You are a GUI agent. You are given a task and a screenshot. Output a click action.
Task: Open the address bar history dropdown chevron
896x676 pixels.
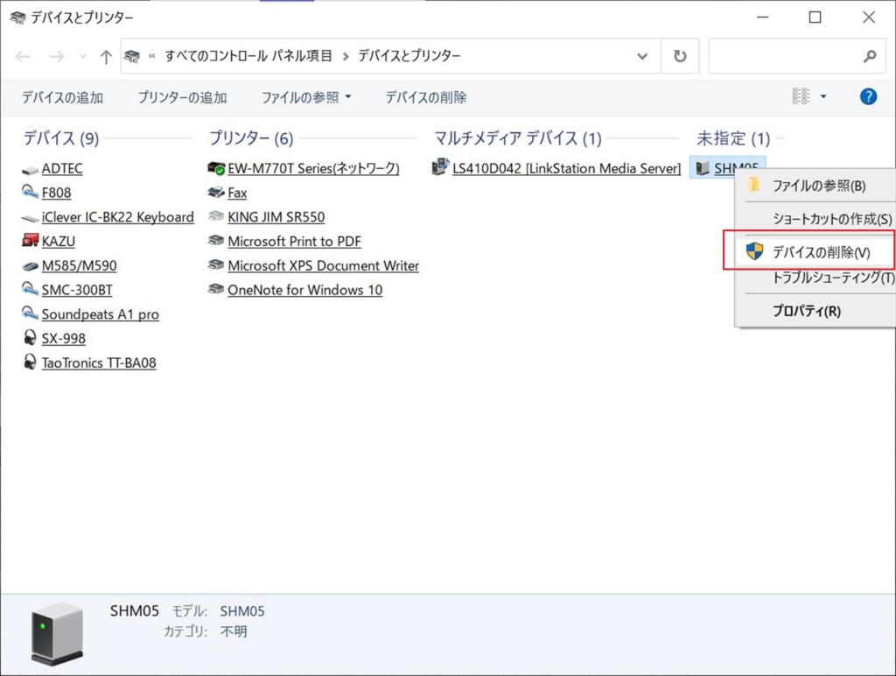642,56
